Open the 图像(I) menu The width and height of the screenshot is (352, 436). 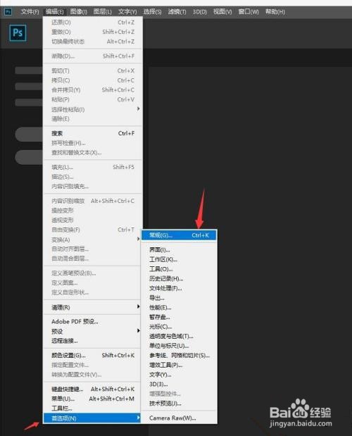79,12
